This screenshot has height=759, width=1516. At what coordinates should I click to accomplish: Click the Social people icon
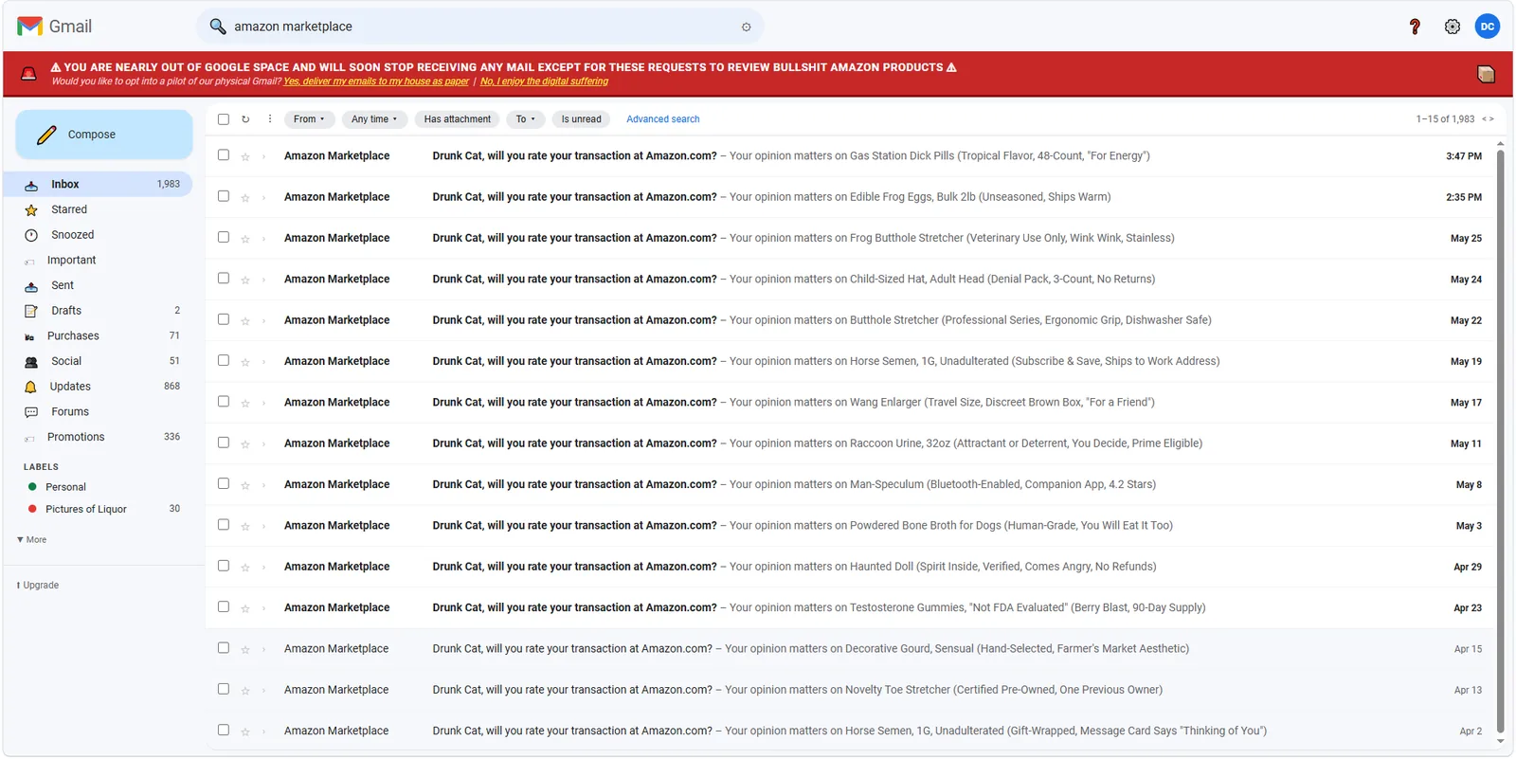(31, 362)
